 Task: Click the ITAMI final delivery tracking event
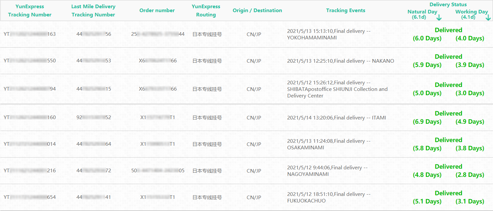pyautogui.click(x=336, y=117)
